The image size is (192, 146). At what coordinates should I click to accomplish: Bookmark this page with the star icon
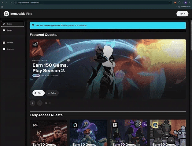click(x=169, y=2)
